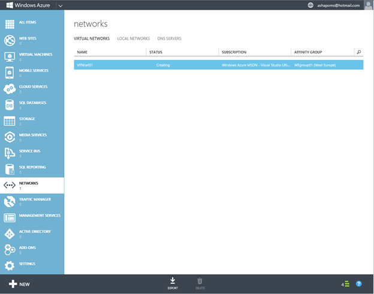Show the notifications count indicator with green bars
This screenshot has height=294, width=374.
click(345, 284)
